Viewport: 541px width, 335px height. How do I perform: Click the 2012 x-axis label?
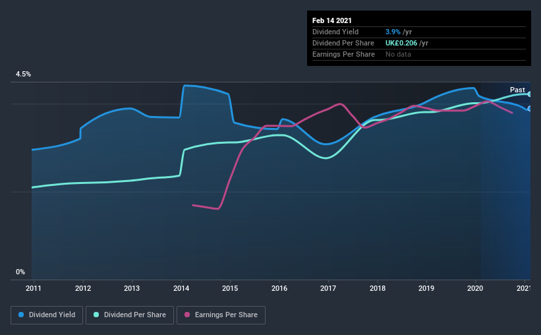(83, 288)
